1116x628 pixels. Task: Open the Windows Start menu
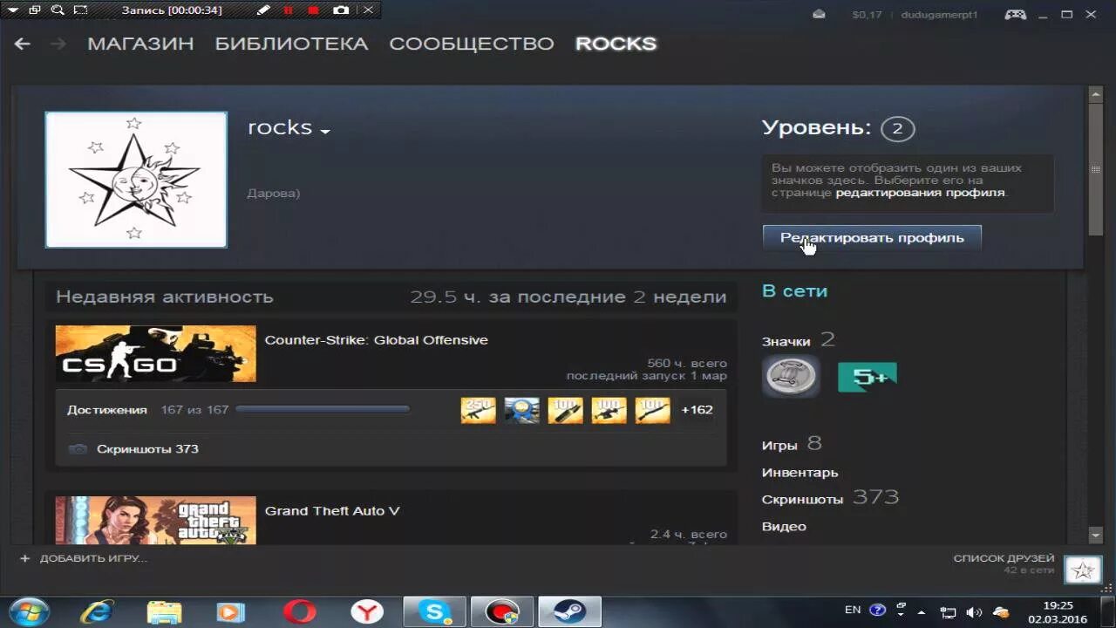tap(29, 611)
